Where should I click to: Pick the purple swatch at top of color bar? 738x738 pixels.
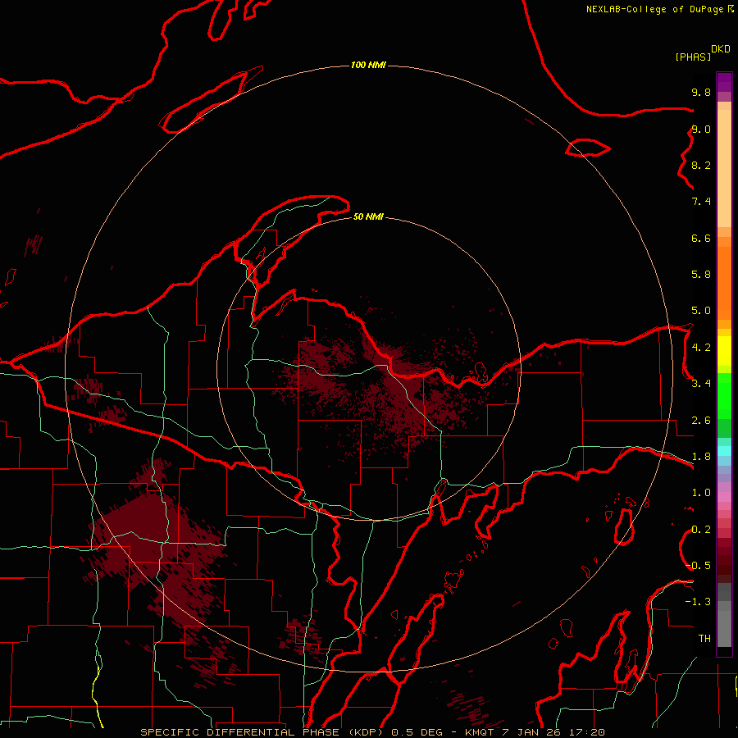724,82
